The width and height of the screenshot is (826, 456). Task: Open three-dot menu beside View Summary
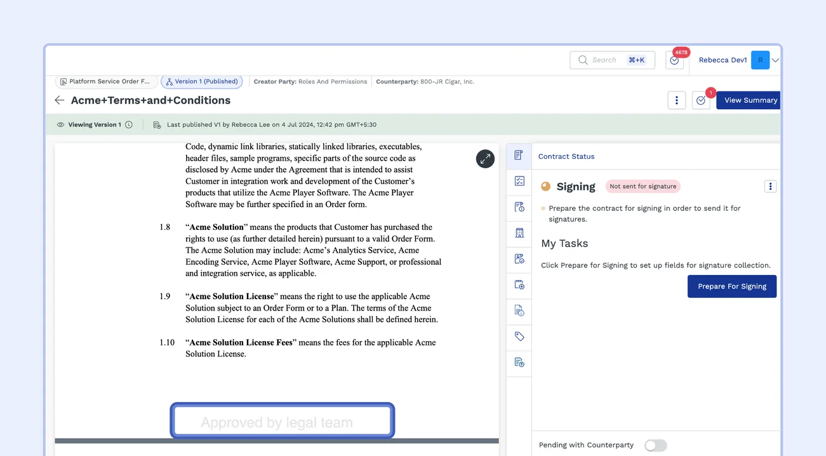(x=677, y=100)
